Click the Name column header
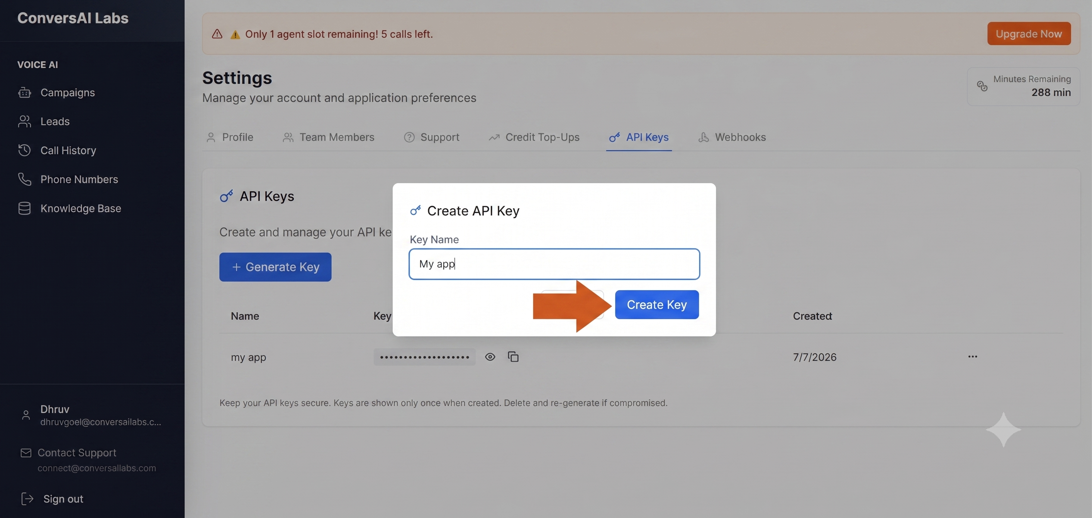 [245, 316]
